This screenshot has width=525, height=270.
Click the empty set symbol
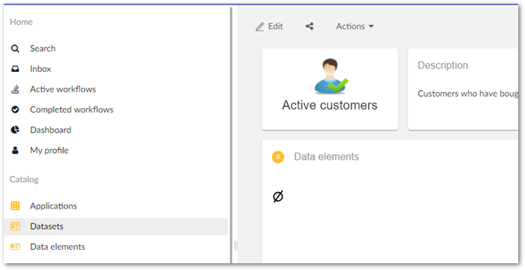278,196
